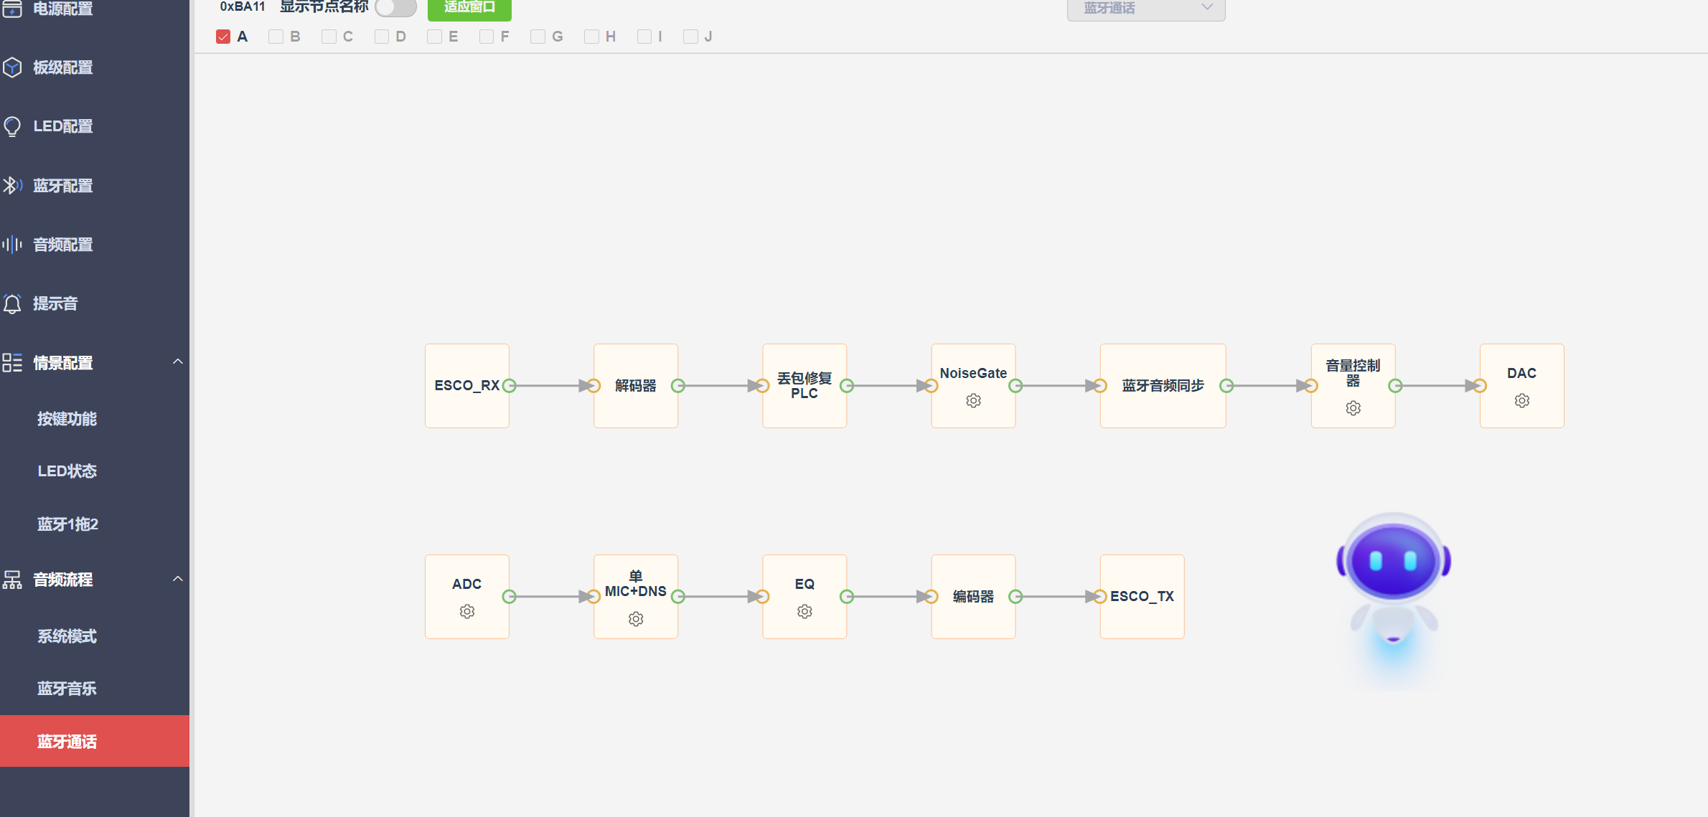Check the J checkbox
Viewport: 1708px width, 817px height.
(x=690, y=37)
